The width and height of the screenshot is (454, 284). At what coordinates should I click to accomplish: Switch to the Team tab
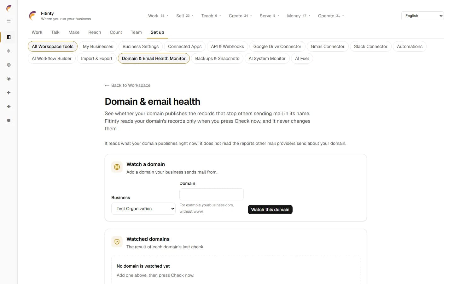pyautogui.click(x=136, y=32)
